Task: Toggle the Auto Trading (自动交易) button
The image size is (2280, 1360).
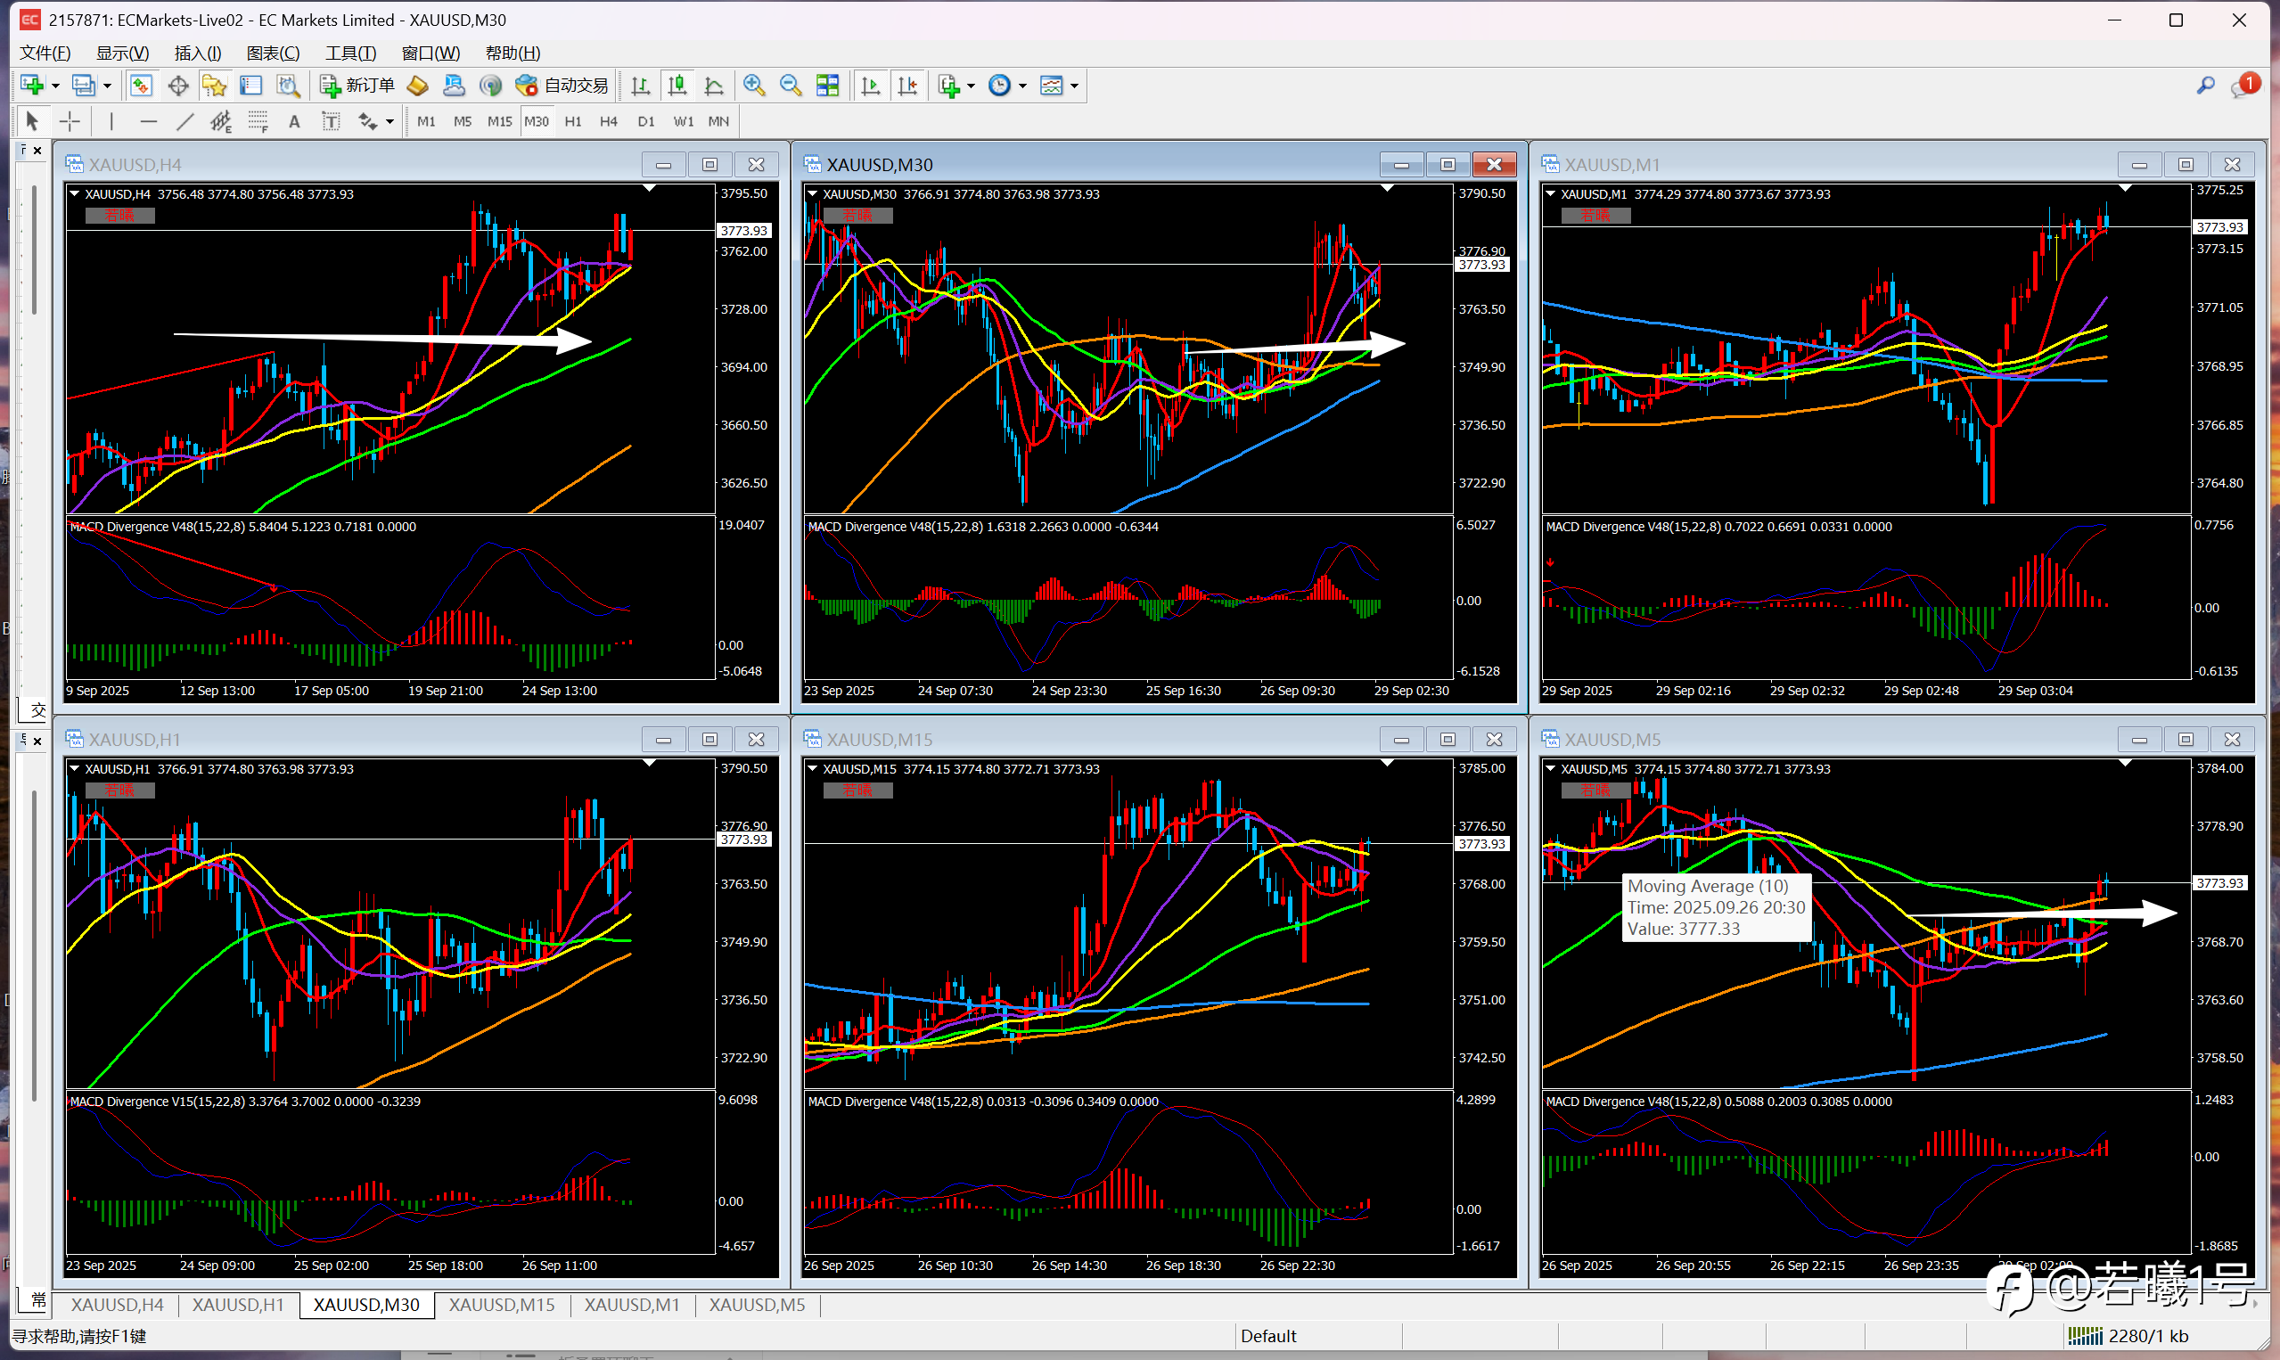Action: coord(562,86)
